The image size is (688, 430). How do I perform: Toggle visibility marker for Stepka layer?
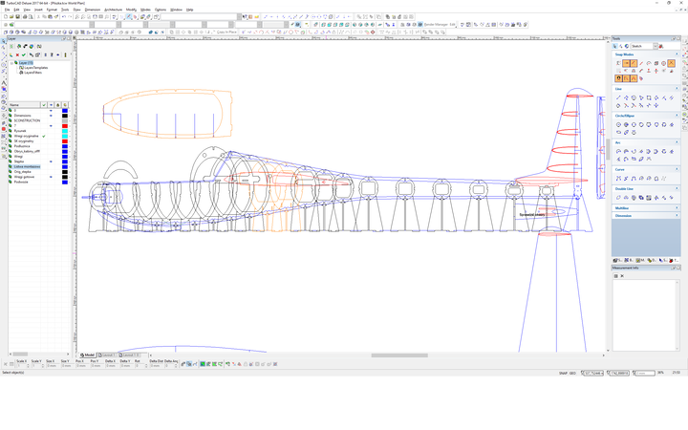pos(51,161)
